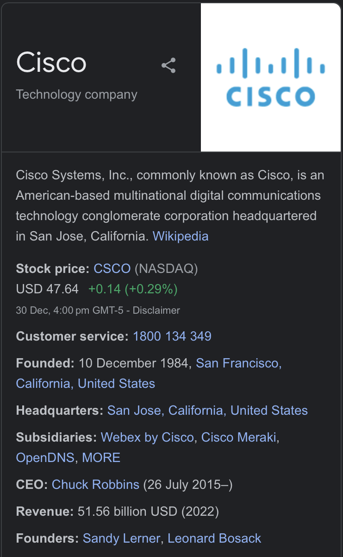Click California, United States under Founded
Screen dimensions: 343x557
coord(86,384)
